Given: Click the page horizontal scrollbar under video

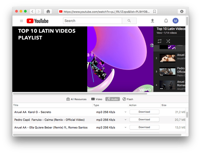Looking at the screenshot, I should pos(80,94).
